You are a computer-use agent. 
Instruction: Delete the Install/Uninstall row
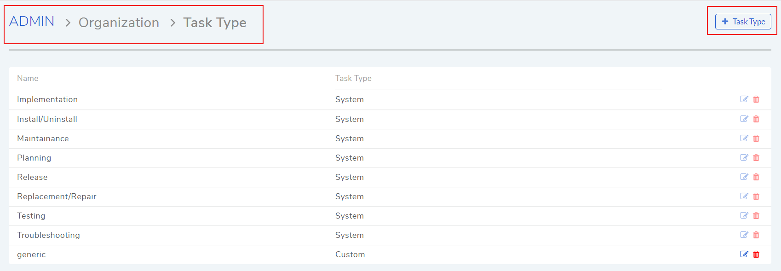[756, 119]
